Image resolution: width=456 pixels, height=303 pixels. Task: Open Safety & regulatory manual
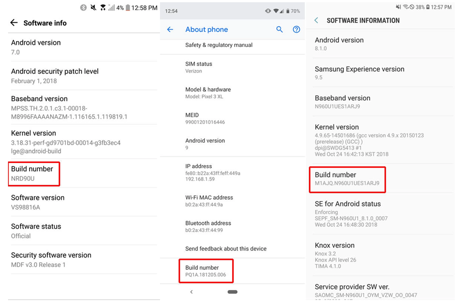(219, 45)
